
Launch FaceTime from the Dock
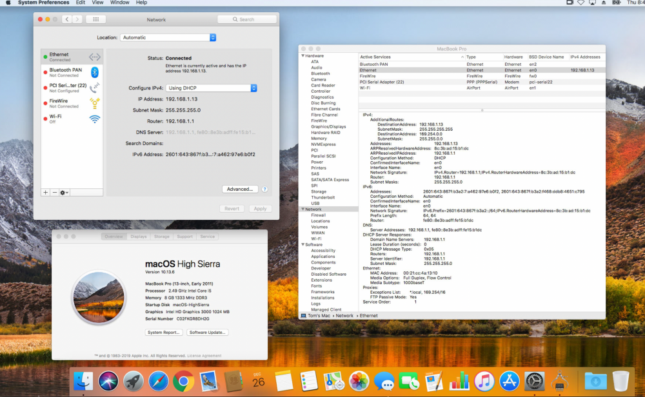[409, 381]
